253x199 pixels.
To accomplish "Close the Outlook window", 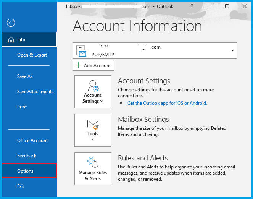I will (245, 6).
